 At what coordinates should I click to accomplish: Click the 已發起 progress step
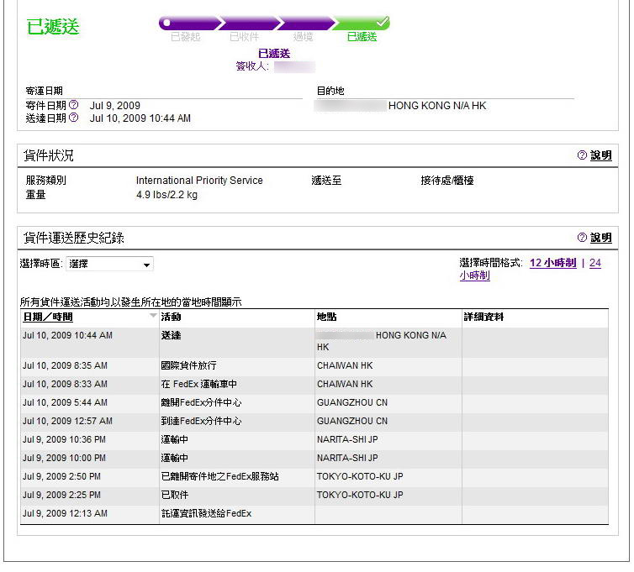pyautogui.click(x=186, y=37)
